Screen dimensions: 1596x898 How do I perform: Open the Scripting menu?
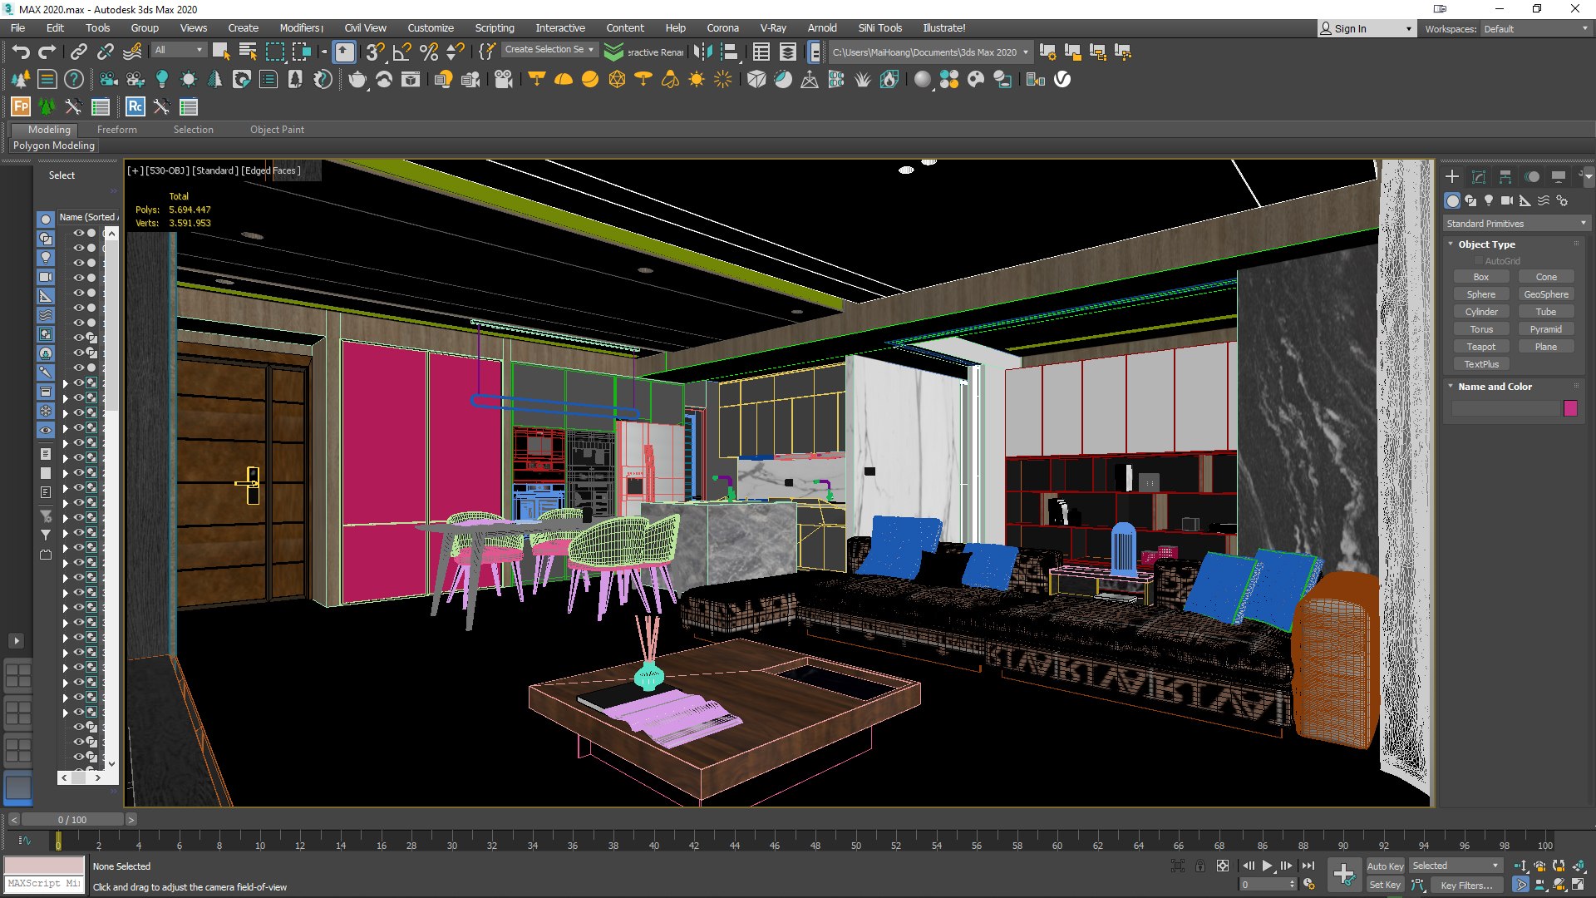coord(495,27)
